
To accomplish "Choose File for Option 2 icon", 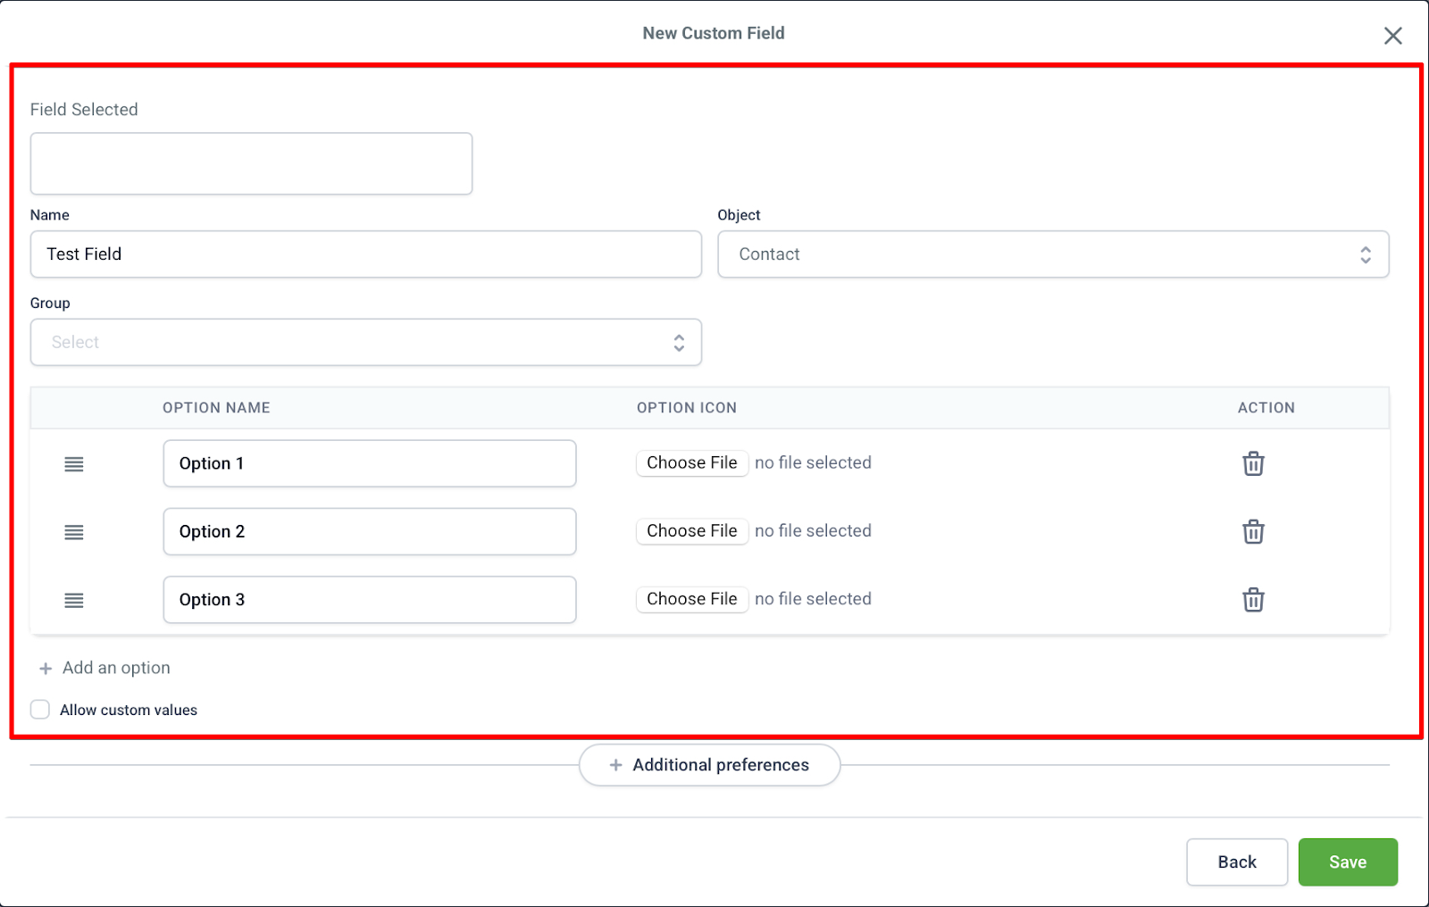I will 692,530.
